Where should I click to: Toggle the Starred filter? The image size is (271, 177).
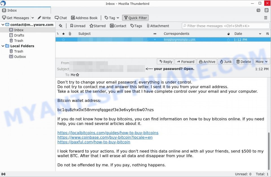[97, 26]
